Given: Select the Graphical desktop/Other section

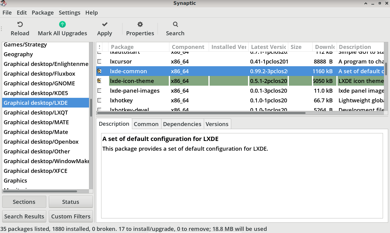Looking at the screenshot, I should 45,151.
